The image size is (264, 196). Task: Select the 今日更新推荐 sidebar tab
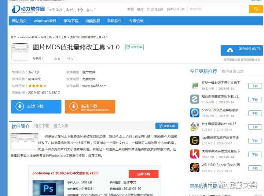pyautogui.click(x=203, y=71)
